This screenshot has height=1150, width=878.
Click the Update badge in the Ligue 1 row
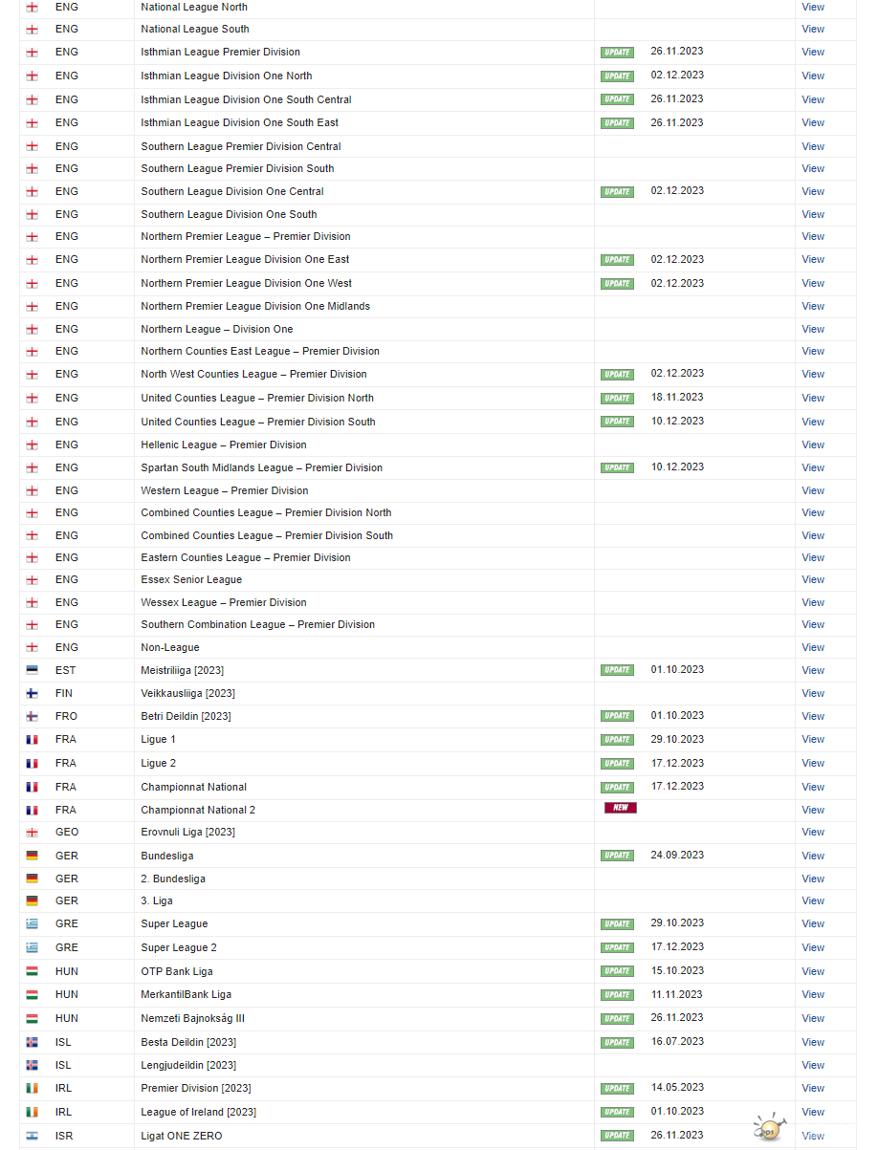[x=617, y=739]
